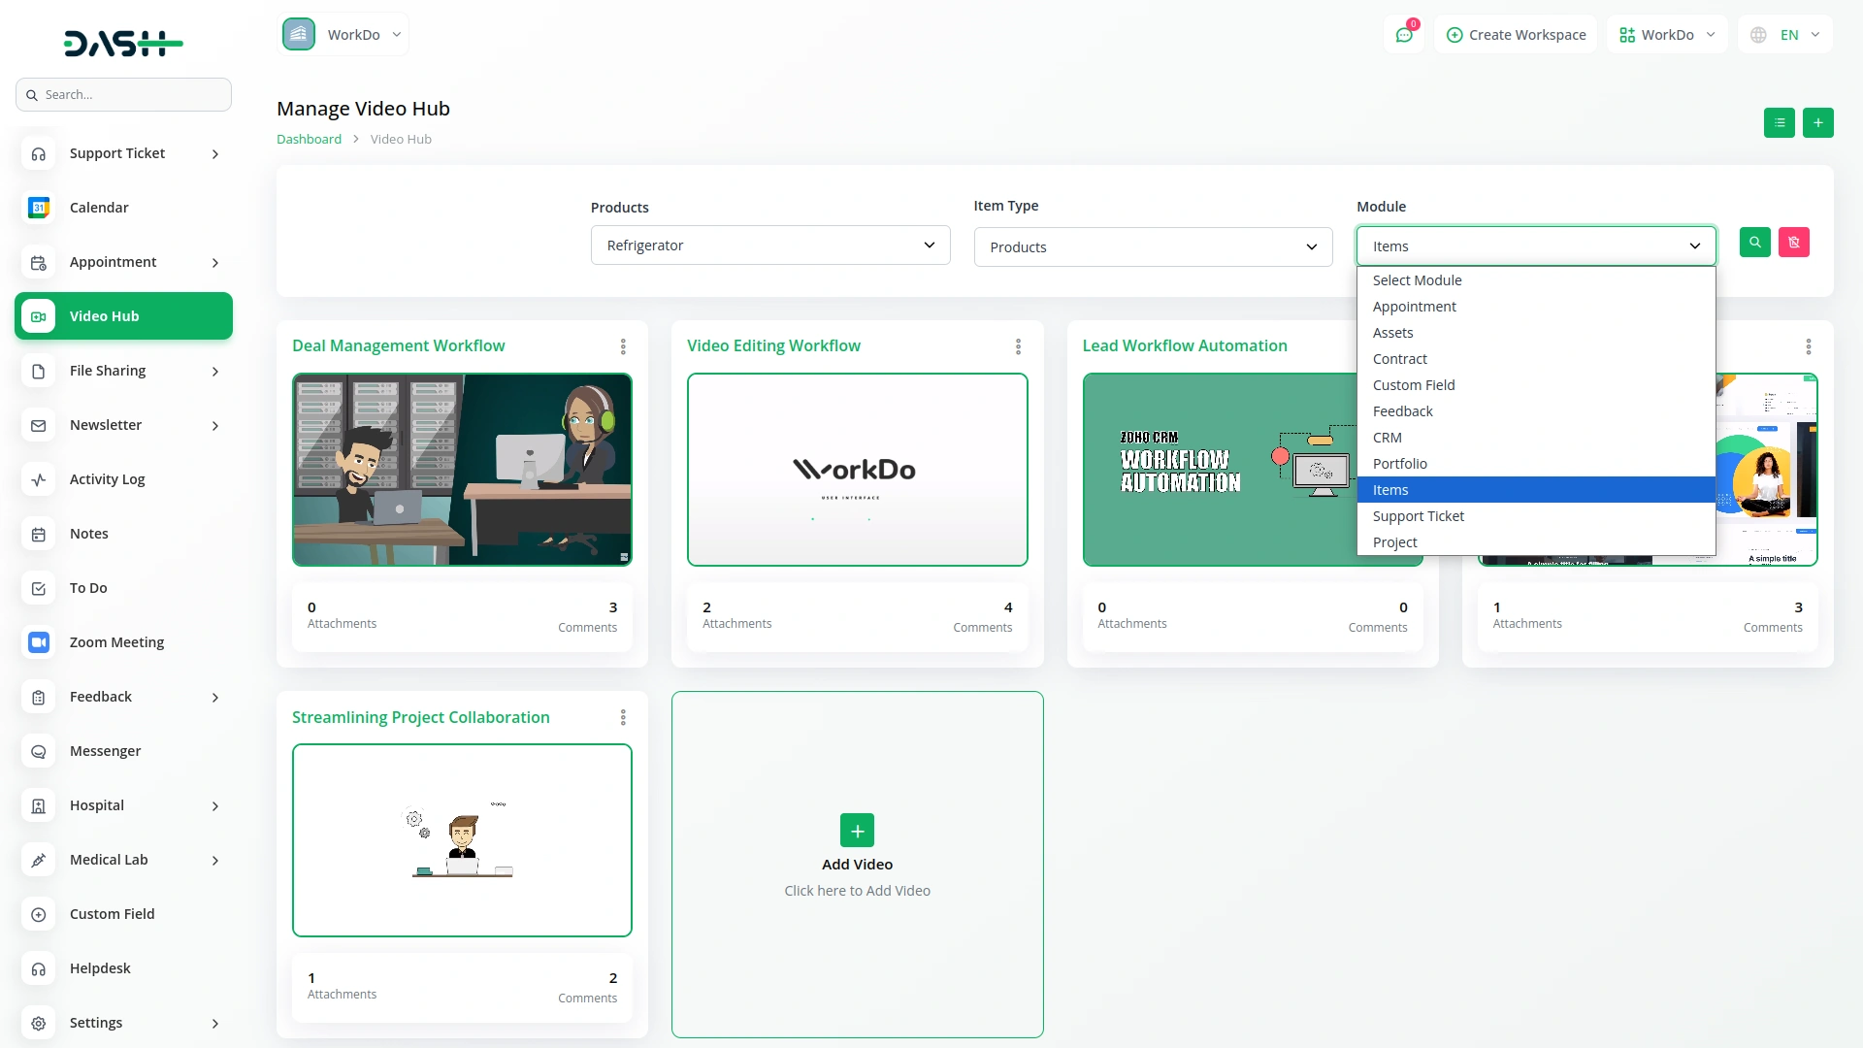Image resolution: width=1863 pixels, height=1048 pixels.
Task: Click the red reset filter icon
Action: pos(1794,242)
